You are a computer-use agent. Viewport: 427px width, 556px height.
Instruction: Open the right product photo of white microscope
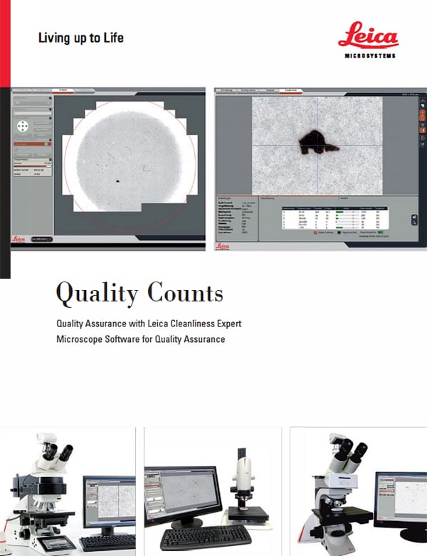(359, 491)
